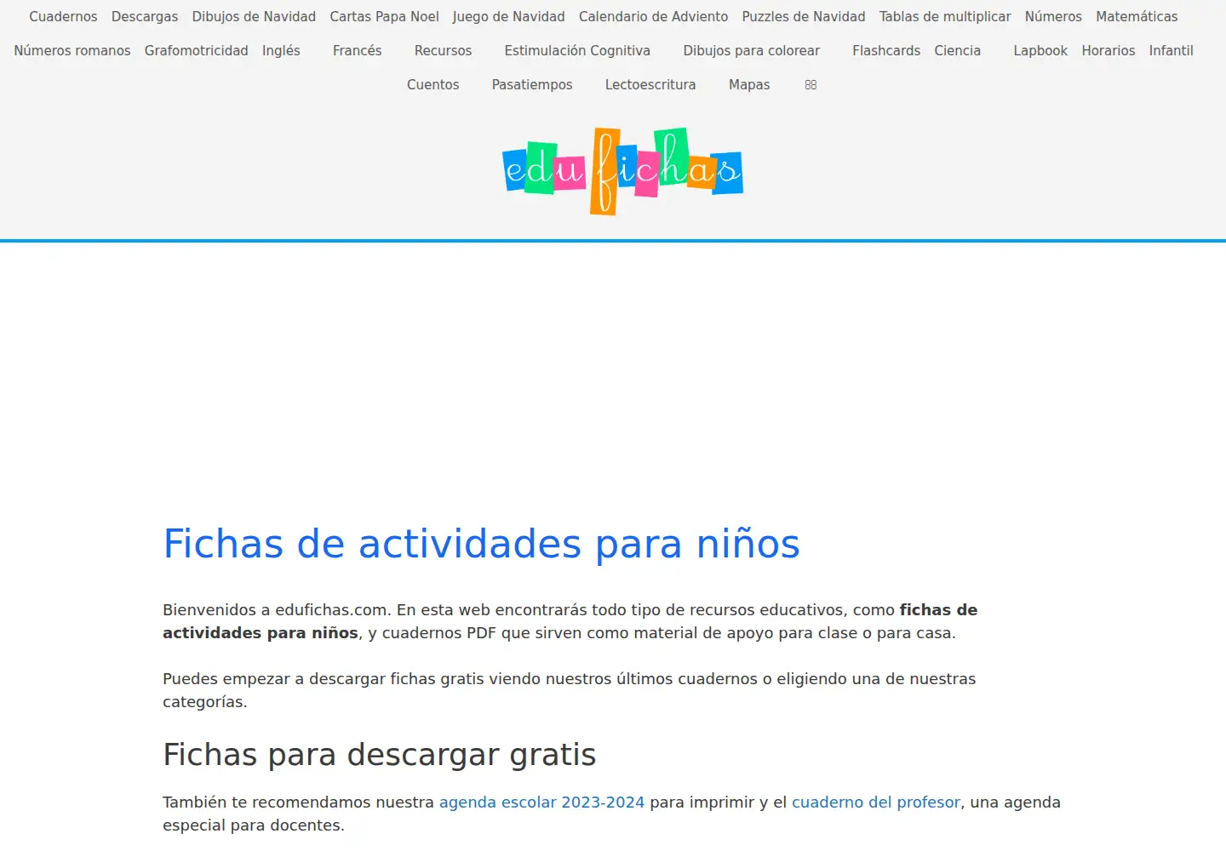Open the Mapas menu
1226x851 pixels.
pyautogui.click(x=749, y=85)
